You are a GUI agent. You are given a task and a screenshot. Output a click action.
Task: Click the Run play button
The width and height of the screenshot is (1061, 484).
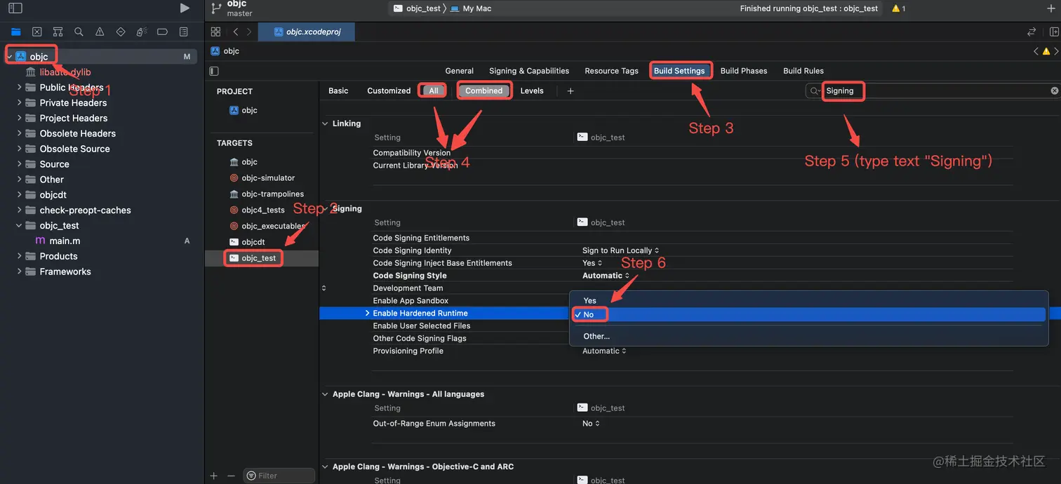(x=185, y=8)
